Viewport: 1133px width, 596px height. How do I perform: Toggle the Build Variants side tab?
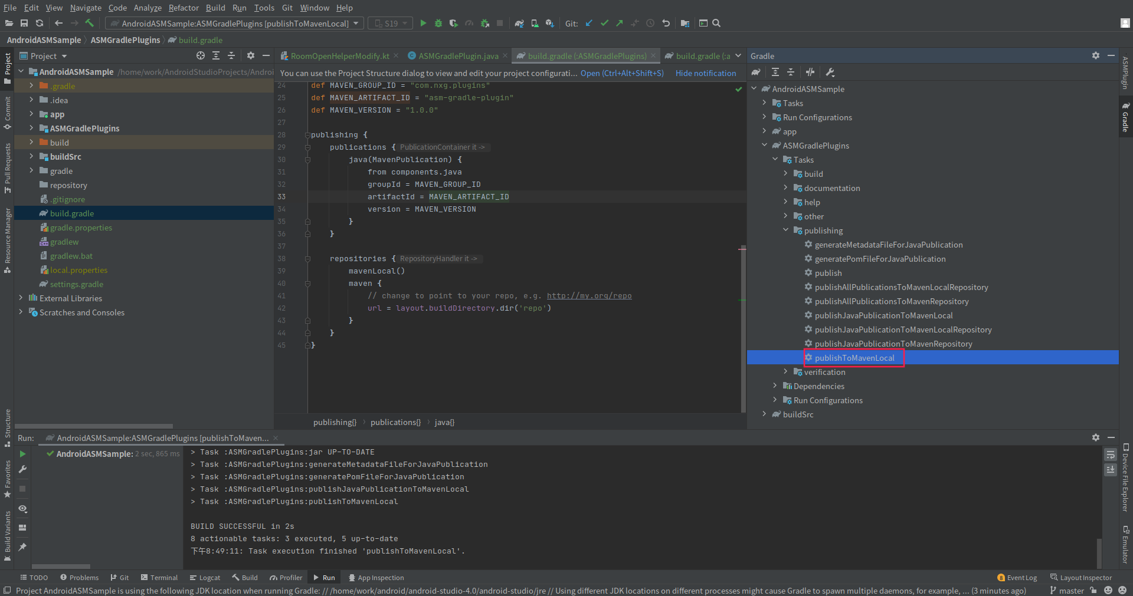point(7,535)
